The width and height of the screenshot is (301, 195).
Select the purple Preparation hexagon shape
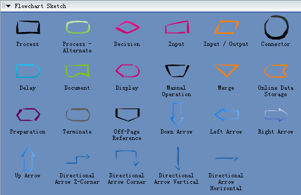coord(28,114)
